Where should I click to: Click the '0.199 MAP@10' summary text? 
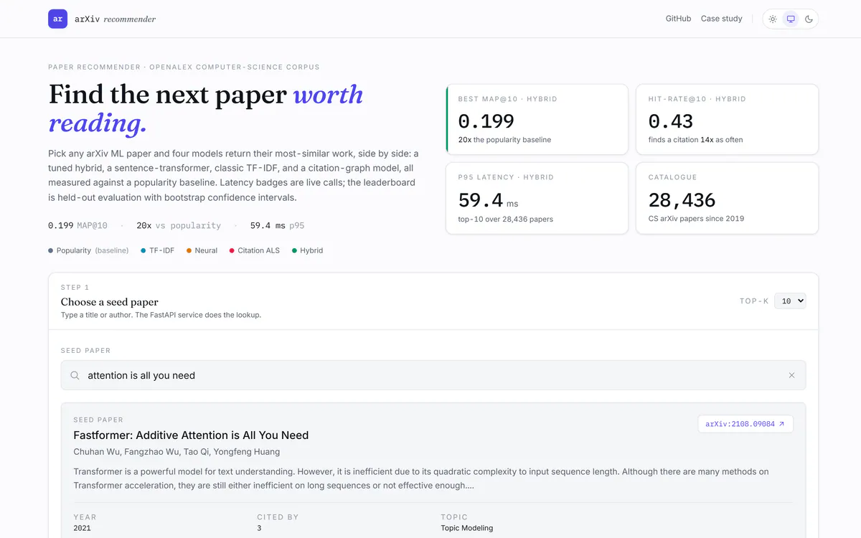click(77, 225)
